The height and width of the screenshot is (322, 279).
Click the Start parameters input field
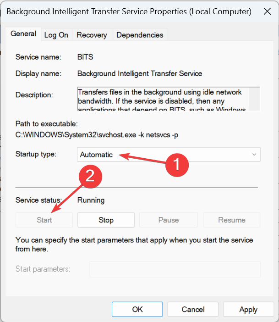coord(175,269)
